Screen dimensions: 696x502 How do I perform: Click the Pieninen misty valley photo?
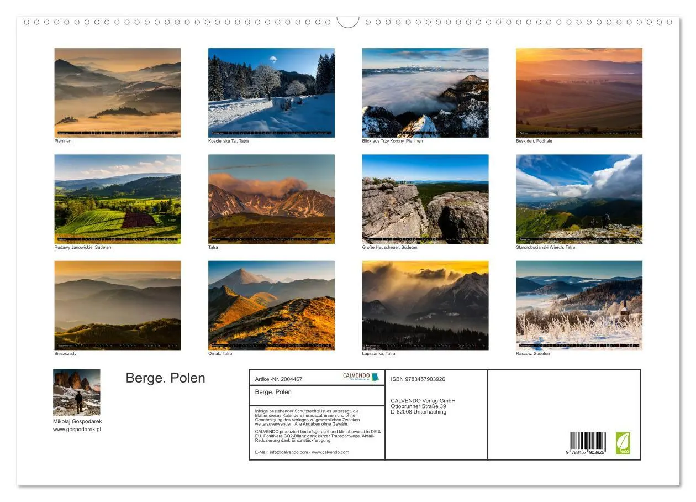pos(118,92)
